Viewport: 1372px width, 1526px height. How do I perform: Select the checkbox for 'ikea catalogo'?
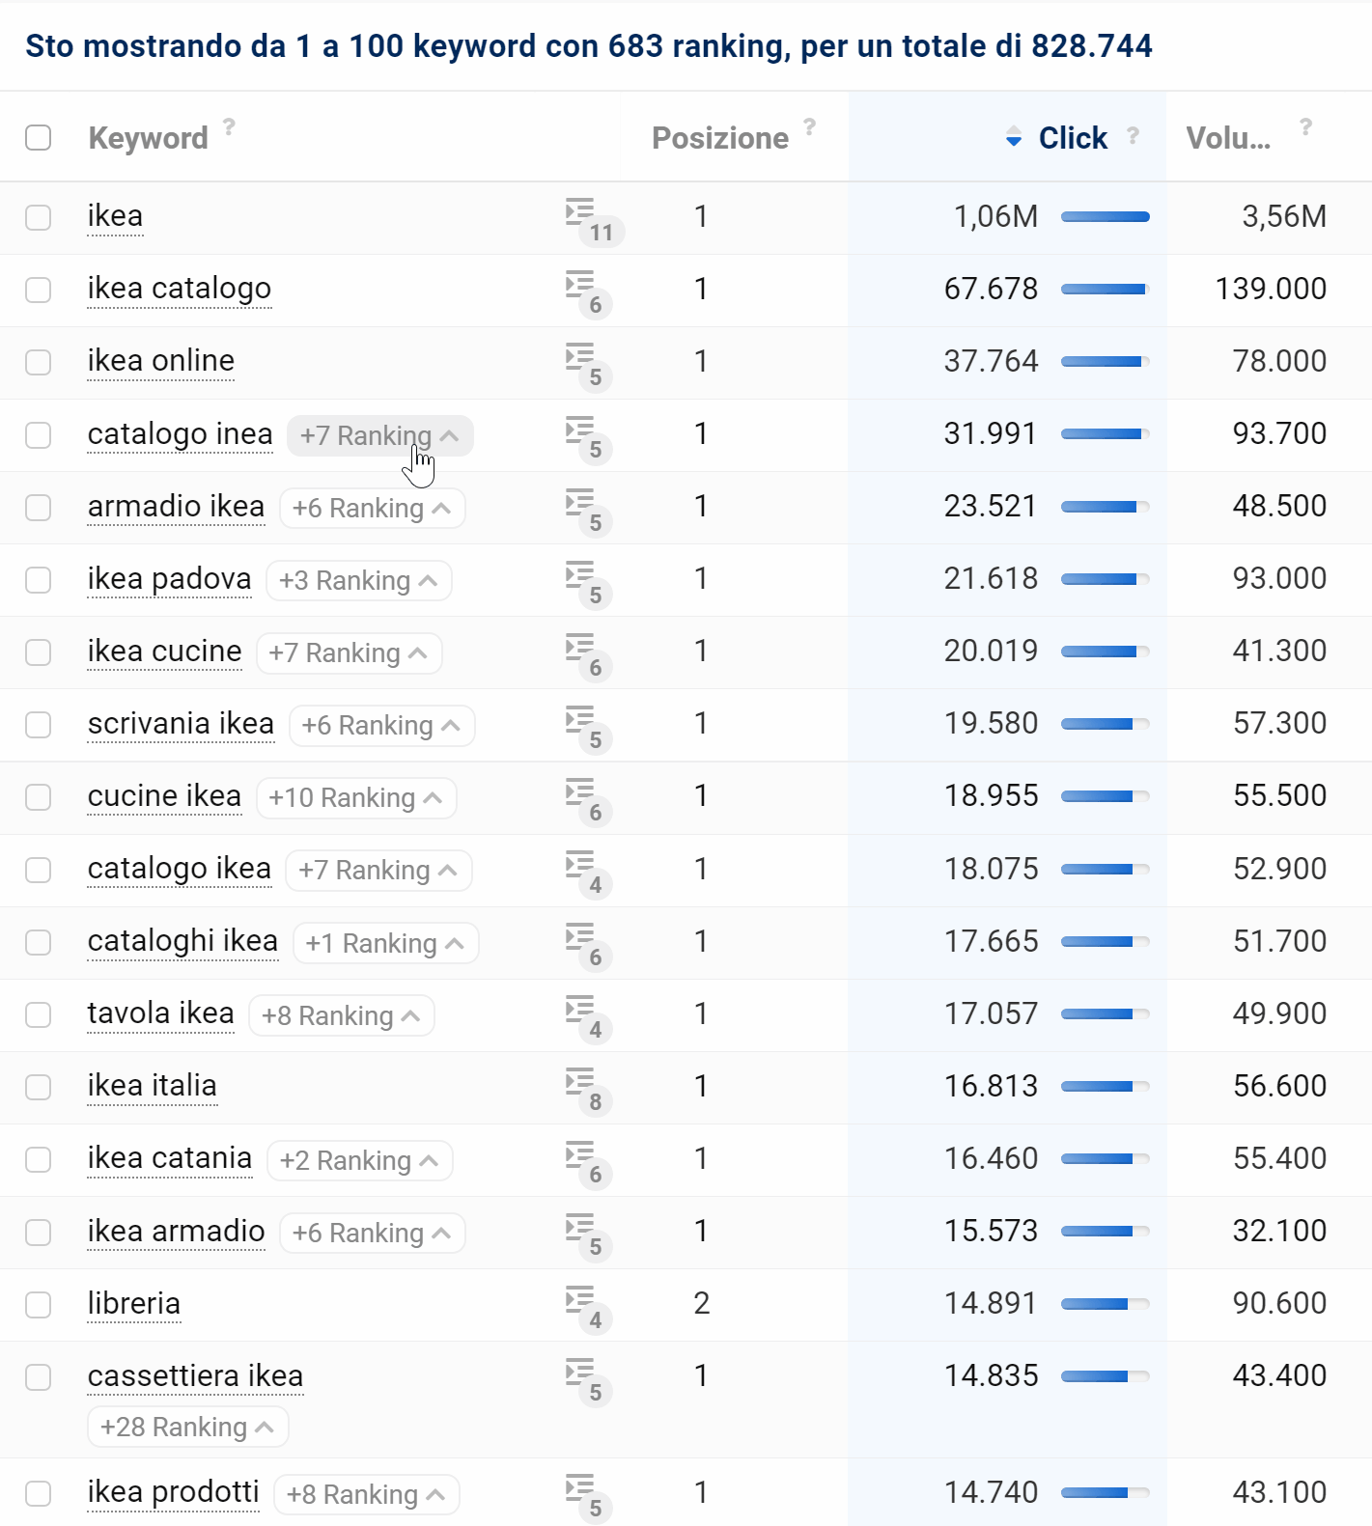pos(39,290)
